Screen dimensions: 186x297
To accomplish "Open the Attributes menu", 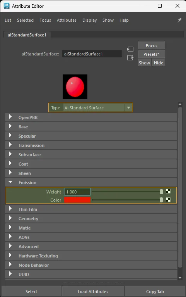I will click(67, 20).
